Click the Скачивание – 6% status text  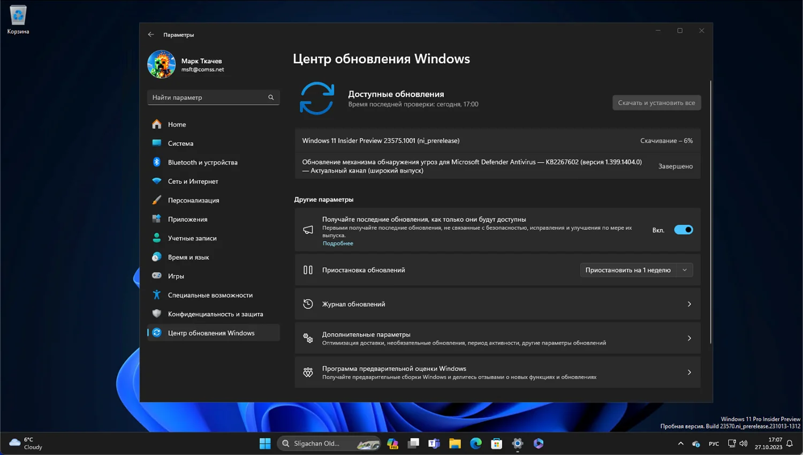click(666, 141)
